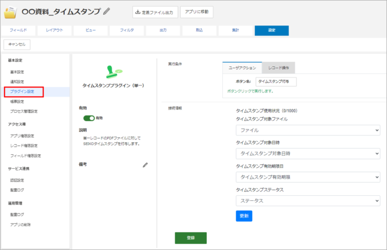Click the ボタンクリックで実行します hint text

[250, 91]
